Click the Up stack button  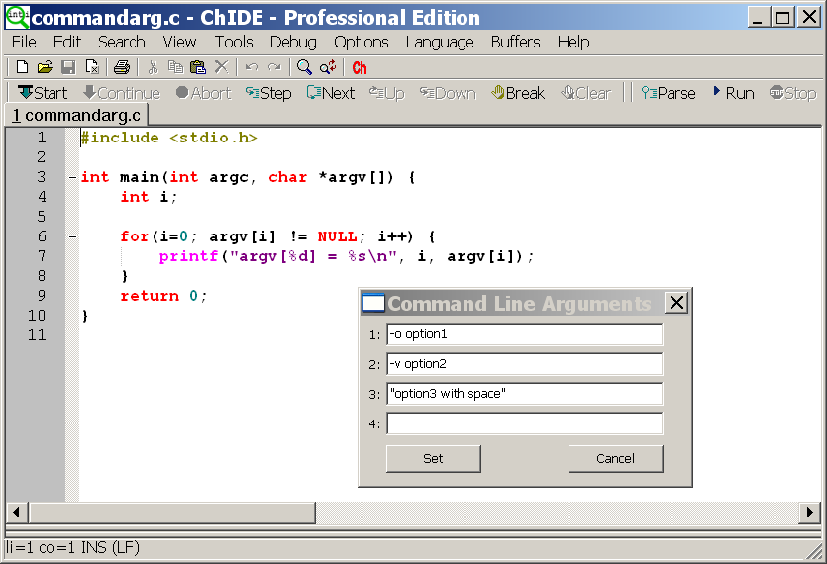pos(386,93)
